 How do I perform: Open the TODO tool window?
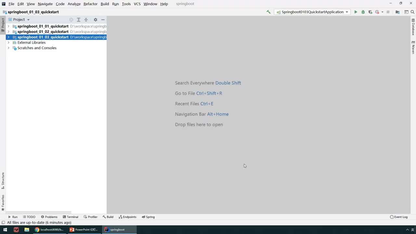[x=29, y=217]
